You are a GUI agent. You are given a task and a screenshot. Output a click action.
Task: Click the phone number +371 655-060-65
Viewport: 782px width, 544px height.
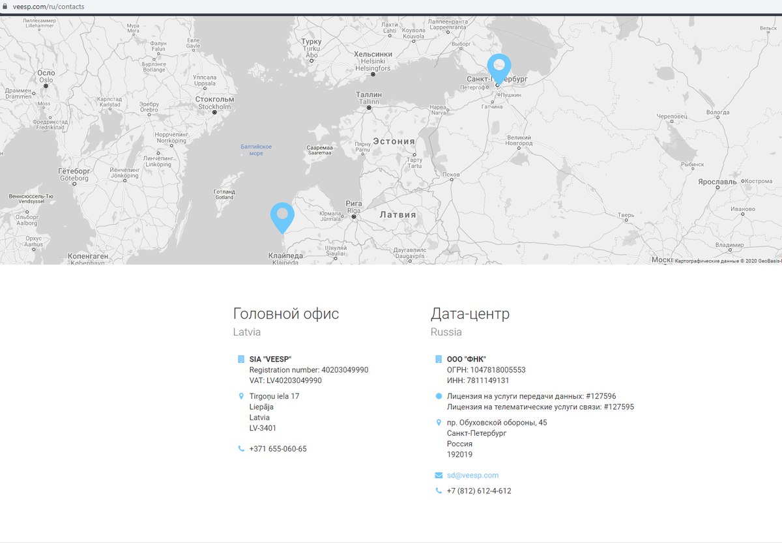click(x=278, y=449)
